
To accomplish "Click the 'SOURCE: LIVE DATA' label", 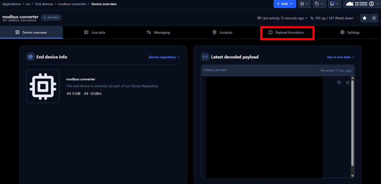I will click(215, 70).
